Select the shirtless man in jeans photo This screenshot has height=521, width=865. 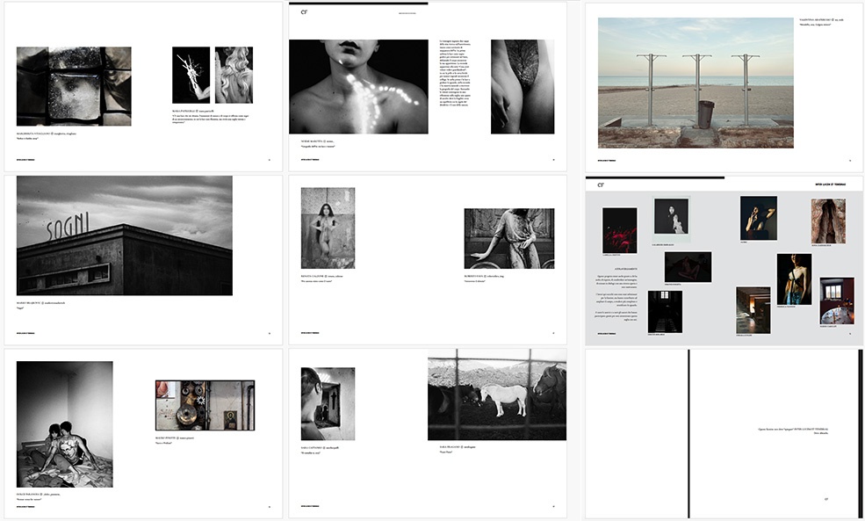(x=793, y=278)
